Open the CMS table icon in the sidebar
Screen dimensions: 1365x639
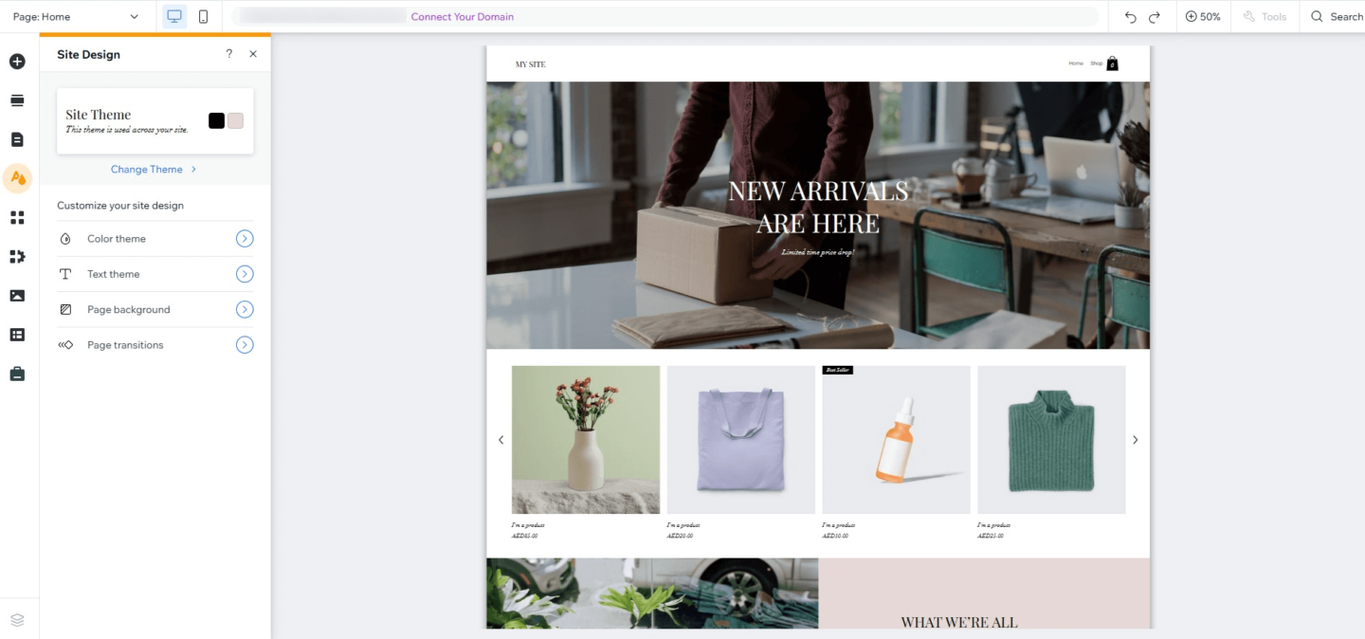pyautogui.click(x=17, y=335)
